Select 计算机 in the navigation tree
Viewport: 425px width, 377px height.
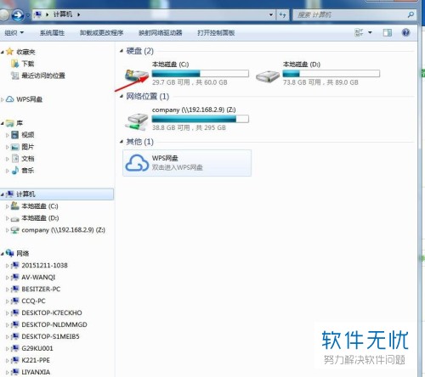[57, 194]
